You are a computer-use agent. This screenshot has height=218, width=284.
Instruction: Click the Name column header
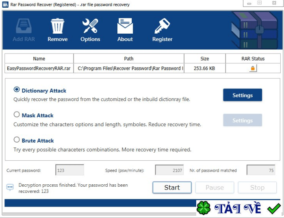tap(39, 58)
